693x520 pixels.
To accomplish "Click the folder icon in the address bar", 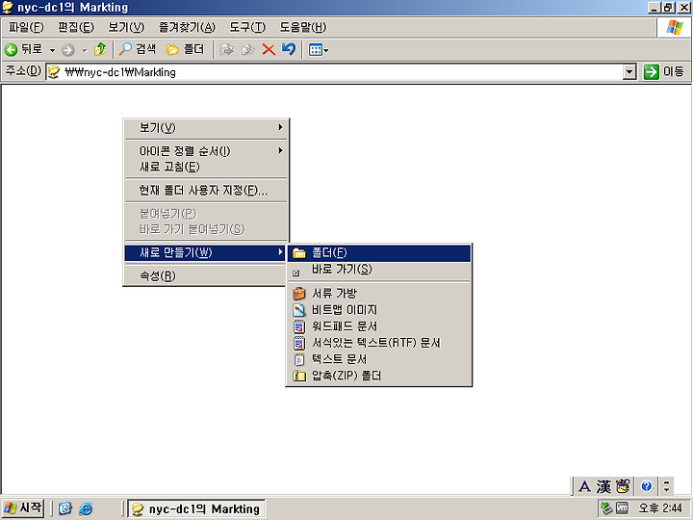I will click(x=54, y=72).
